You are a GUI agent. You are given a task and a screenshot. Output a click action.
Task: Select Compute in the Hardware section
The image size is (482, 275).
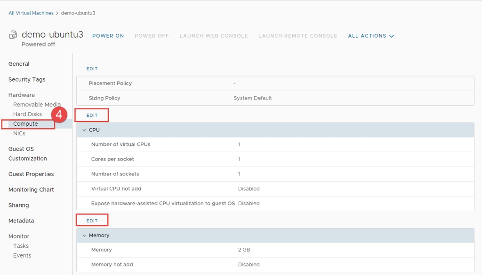pyautogui.click(x=25, y=124)
